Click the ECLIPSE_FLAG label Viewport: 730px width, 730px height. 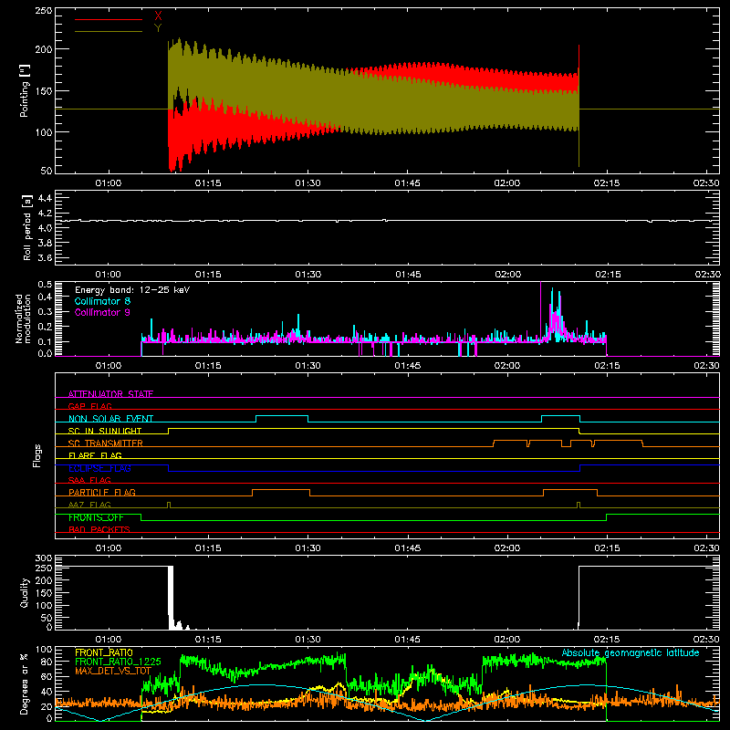(x=99, y=468)
